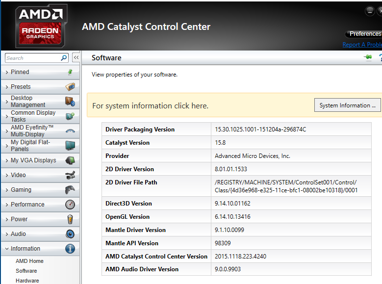The width and height of the screenshot is (382, 284).
Task: Open AMD Home under Information
Action: [29, 261]
